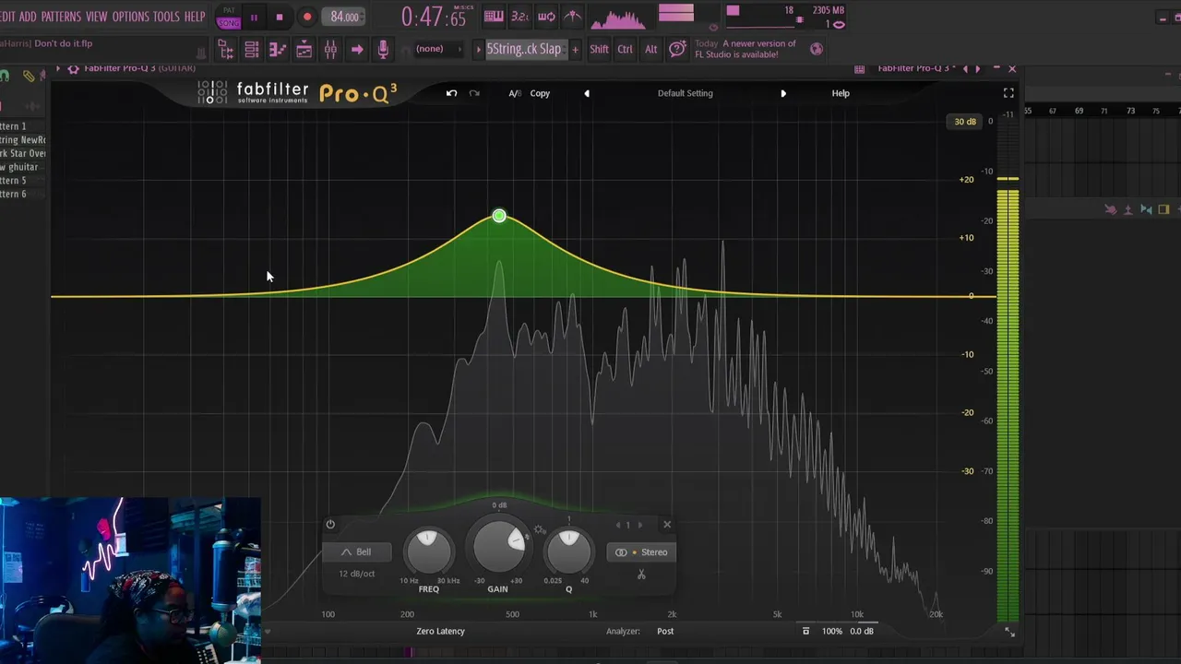Switch to Song mode with SONG toggle
The height and width of the screenshot is (664, 1181).
[229, 22]
